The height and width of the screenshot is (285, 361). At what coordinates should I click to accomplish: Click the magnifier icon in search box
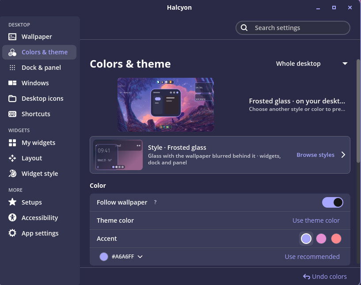point(244,28)
